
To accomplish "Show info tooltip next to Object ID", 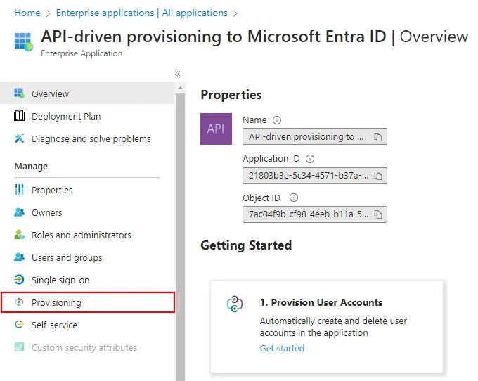I will [294, 198].
